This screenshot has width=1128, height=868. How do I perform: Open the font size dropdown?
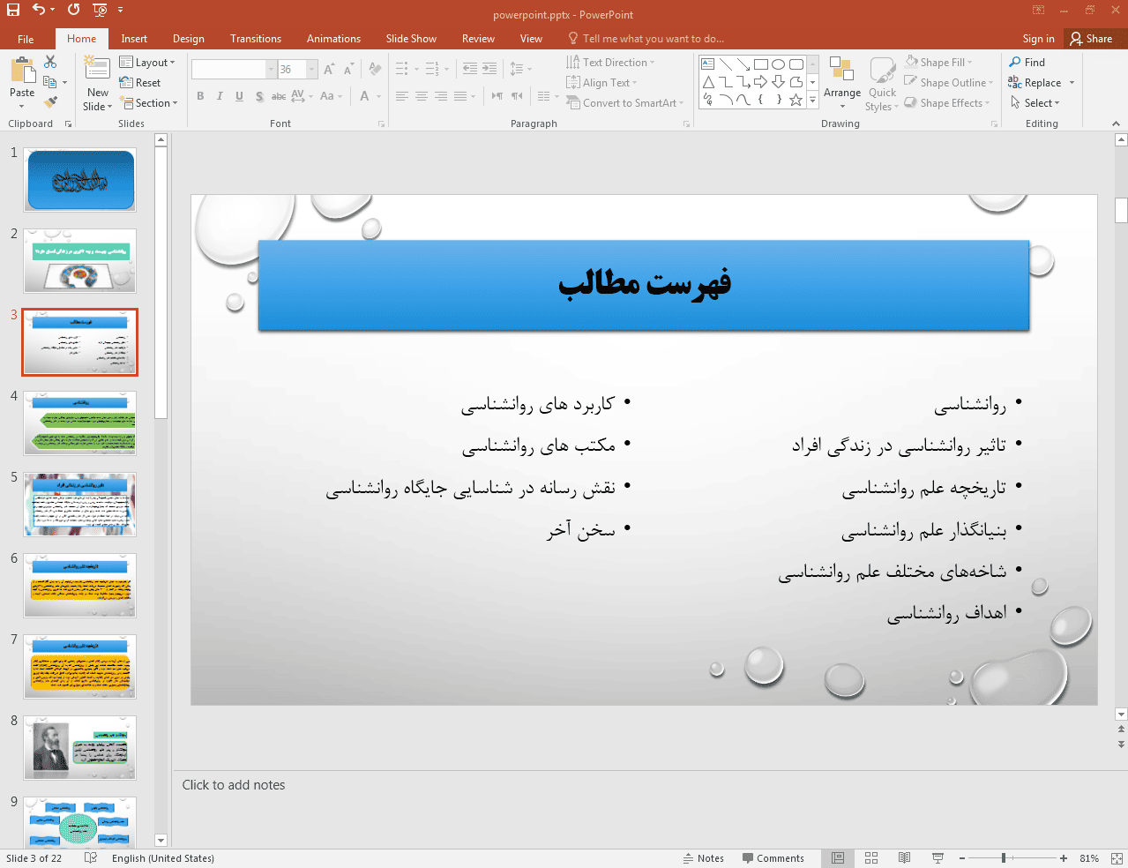click(x=312, y=69)
